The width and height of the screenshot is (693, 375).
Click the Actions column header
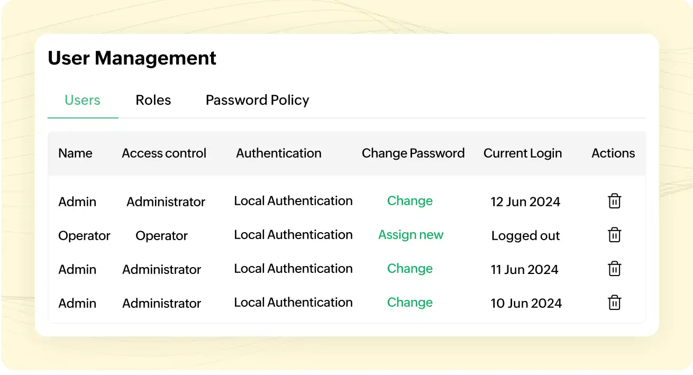coord(613,153)
